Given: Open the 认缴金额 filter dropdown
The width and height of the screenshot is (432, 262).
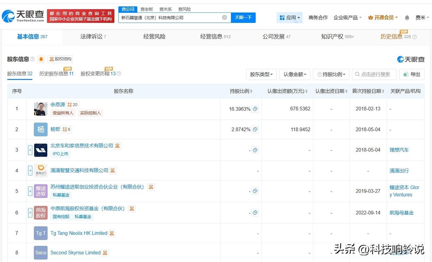Looking at the screenshot, I should [x=295, y=74].
